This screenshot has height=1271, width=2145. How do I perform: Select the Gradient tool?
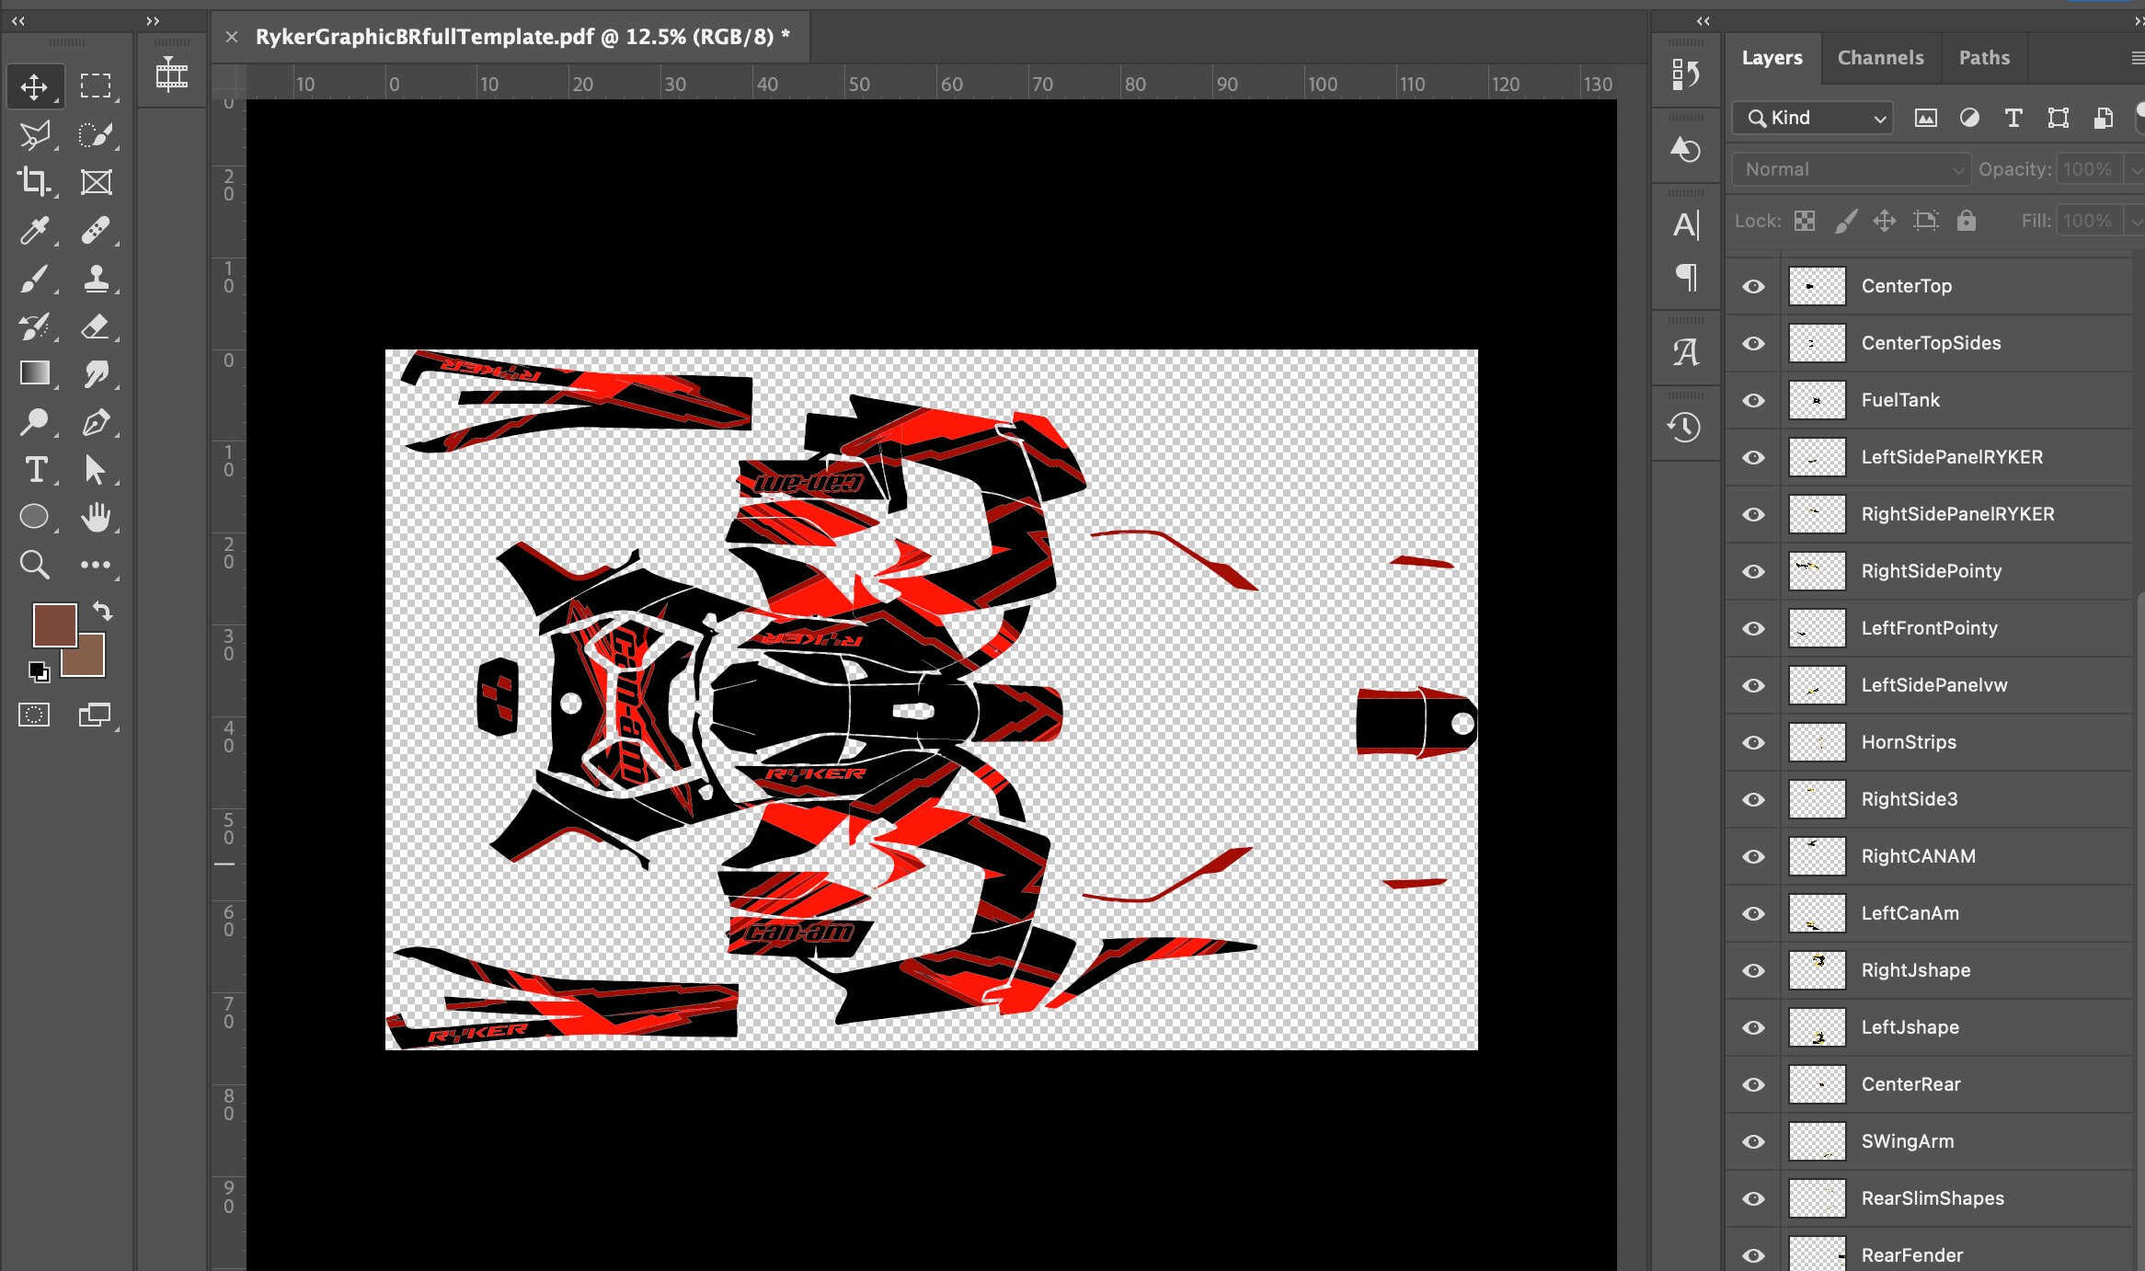[x=34, y=373]
